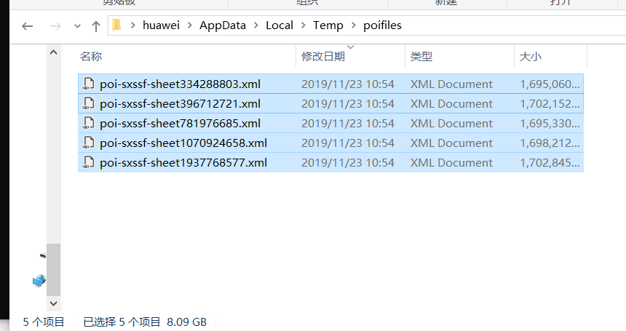Open the recent locations dropdown arrow

pyautogui.click(x=77, y=26)
